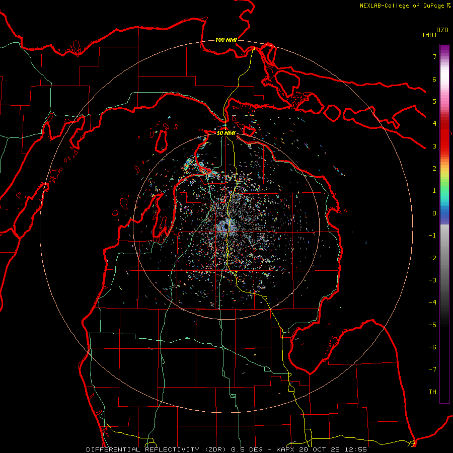
Task: Click the 1 value on ZDR scale
Action: pyautogui.click(x=434, y=191)
